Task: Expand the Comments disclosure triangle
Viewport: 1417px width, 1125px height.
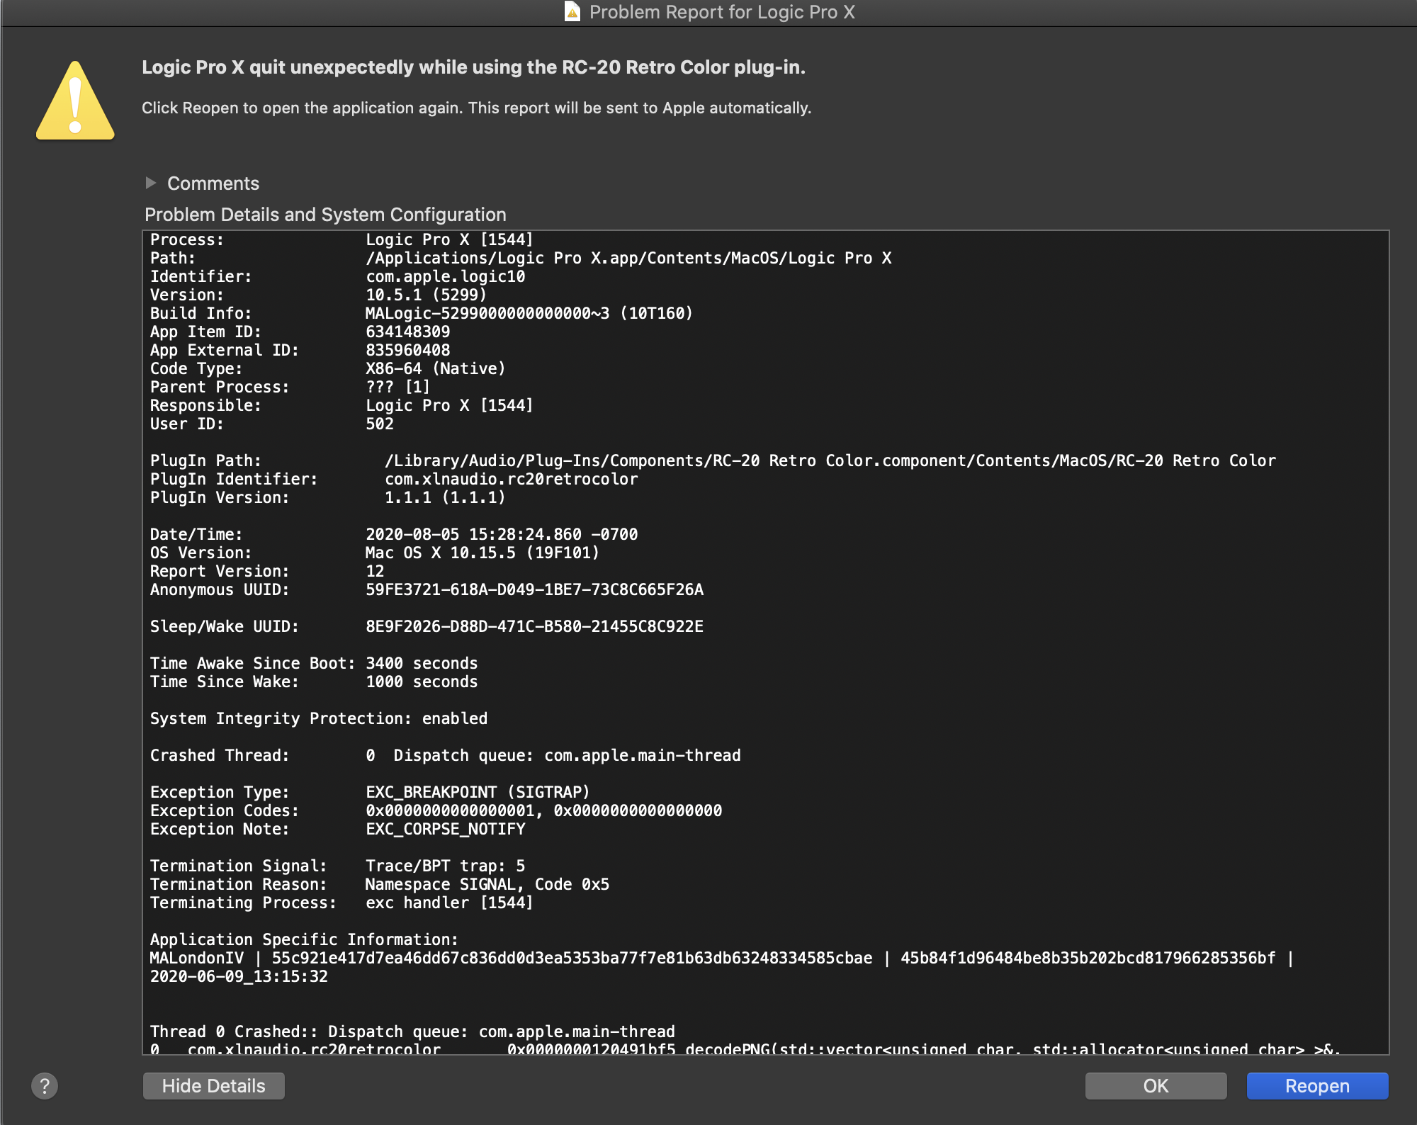Action: coord(150,183)
